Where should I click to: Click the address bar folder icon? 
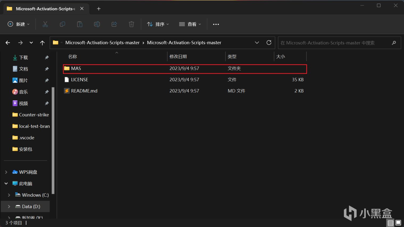tap(55, 42)
